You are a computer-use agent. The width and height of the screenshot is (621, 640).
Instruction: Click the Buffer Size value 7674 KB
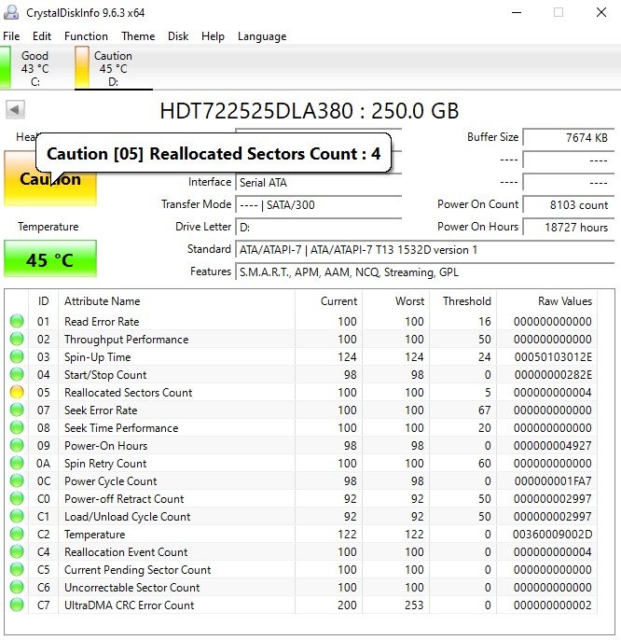(569, 137)
